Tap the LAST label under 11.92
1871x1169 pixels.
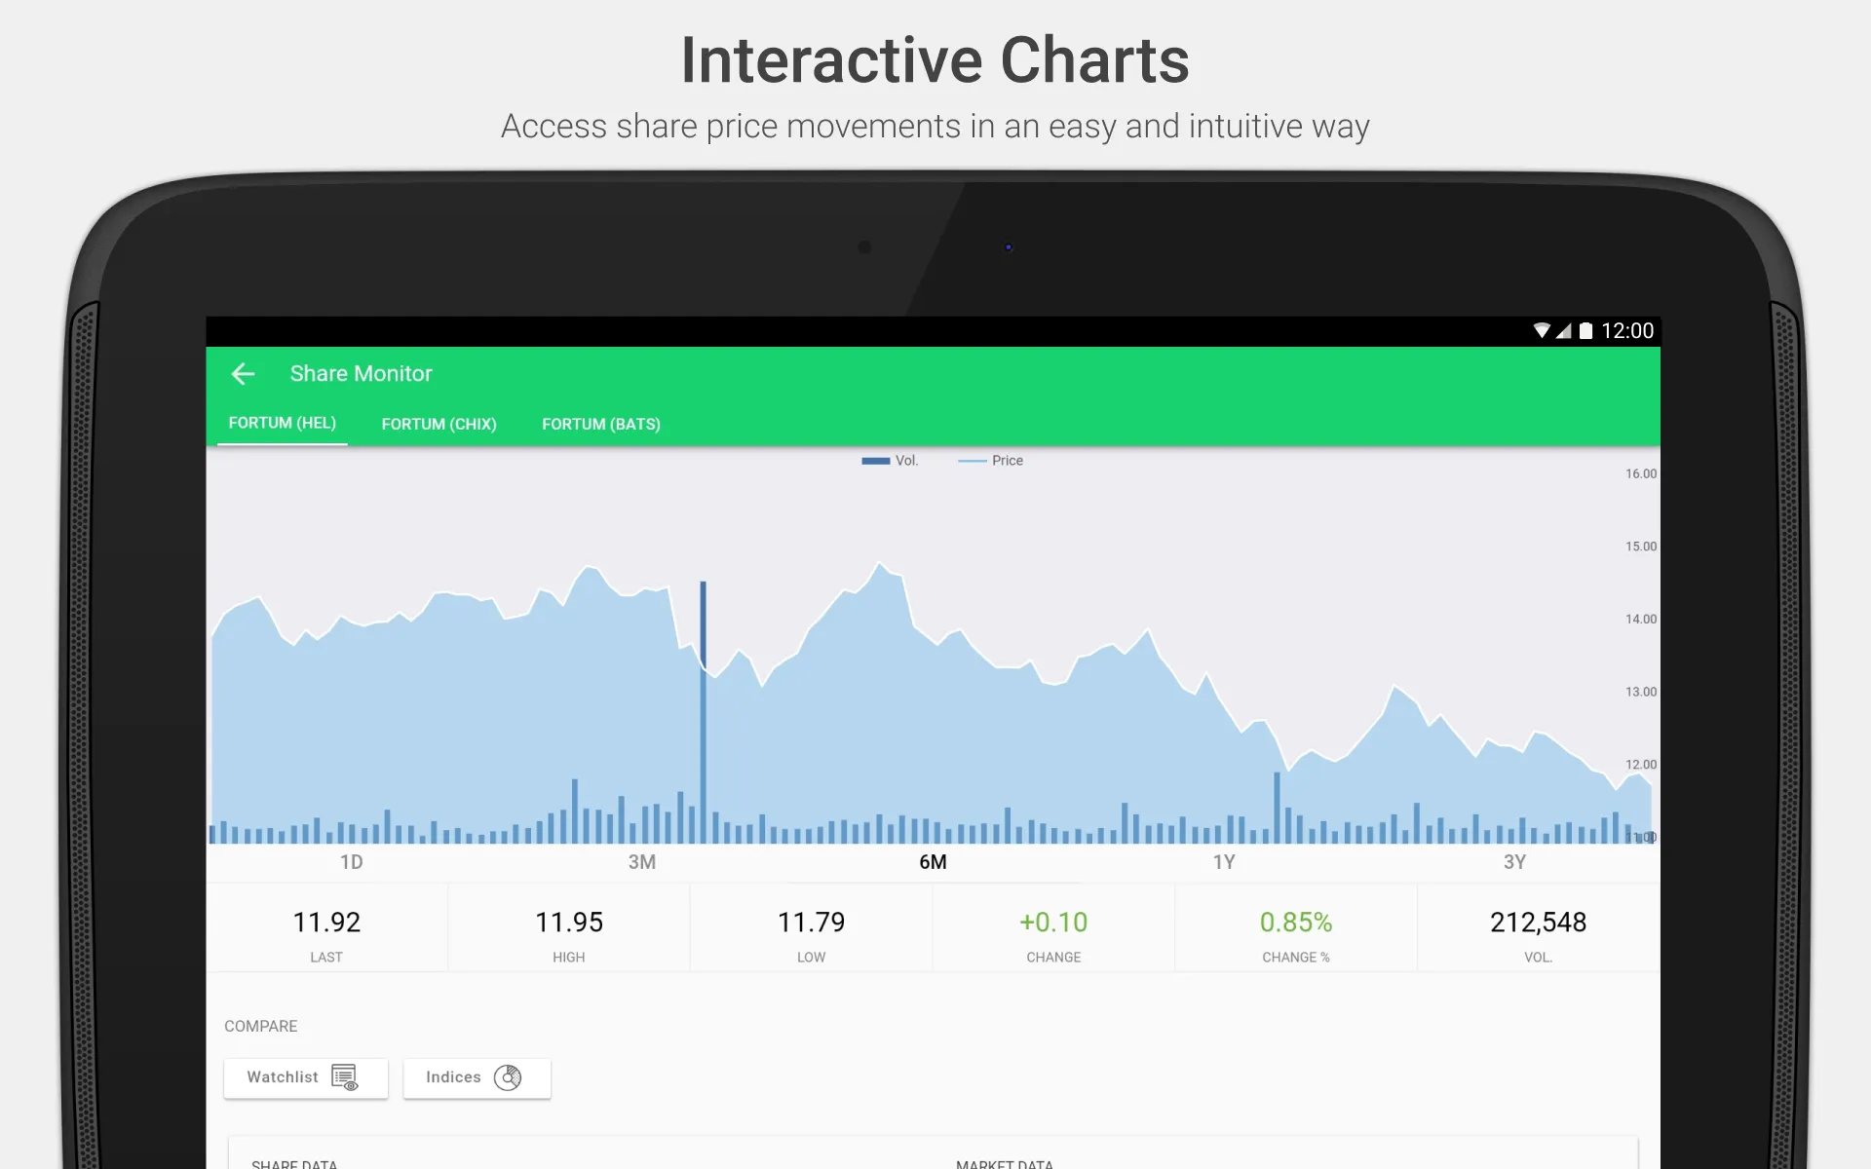coord(326,958)
